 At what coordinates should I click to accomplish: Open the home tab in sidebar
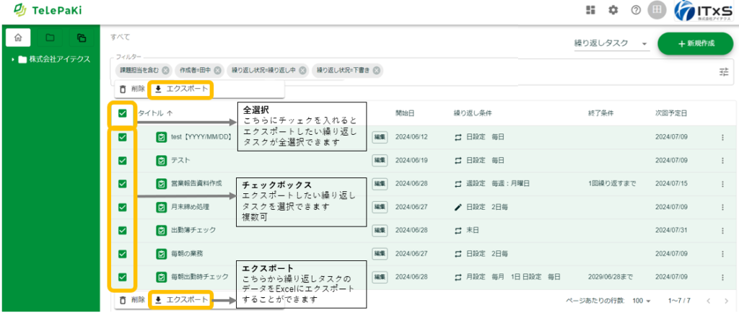19,38
